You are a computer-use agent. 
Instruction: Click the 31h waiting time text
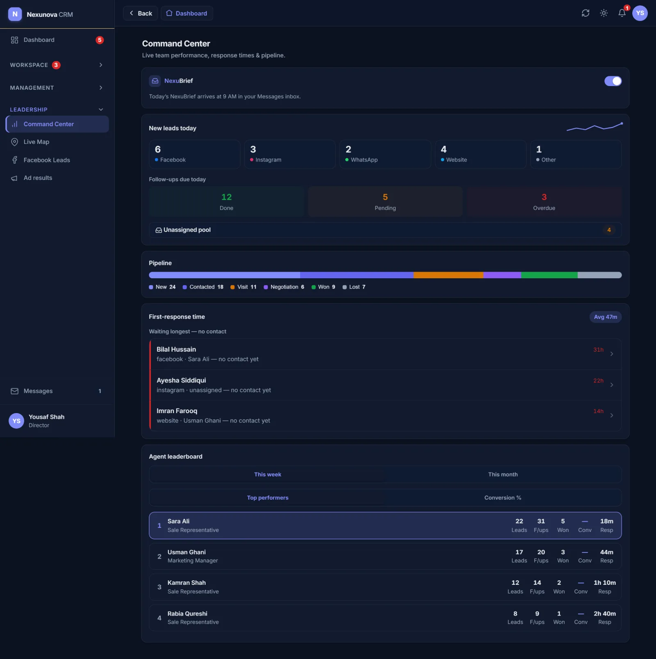[x=598, y=350]
